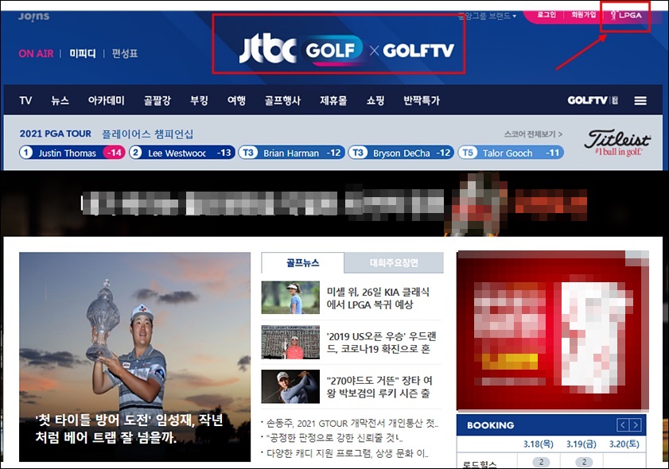This screenshot has width=669, height=469.
Task: Open 손동주 2021 GTOUR article
Action: tap(352, 424)
